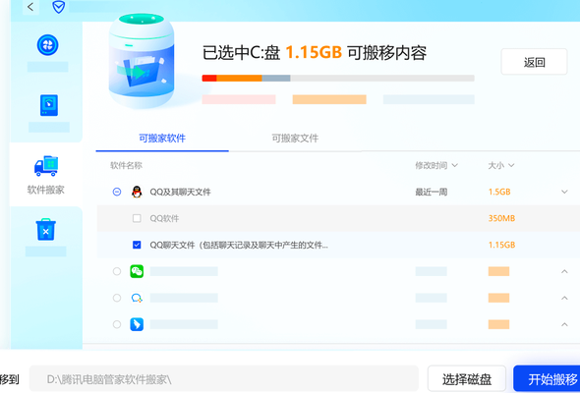
Task: Open the round blue fan sidebar icon
Action: (48, 45)
